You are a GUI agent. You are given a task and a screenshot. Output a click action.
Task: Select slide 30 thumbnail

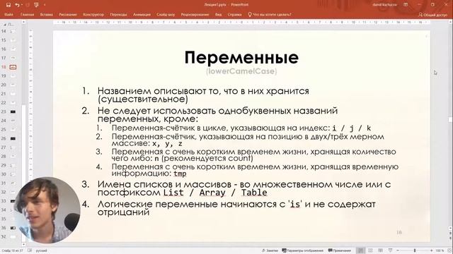pos(13,174)
